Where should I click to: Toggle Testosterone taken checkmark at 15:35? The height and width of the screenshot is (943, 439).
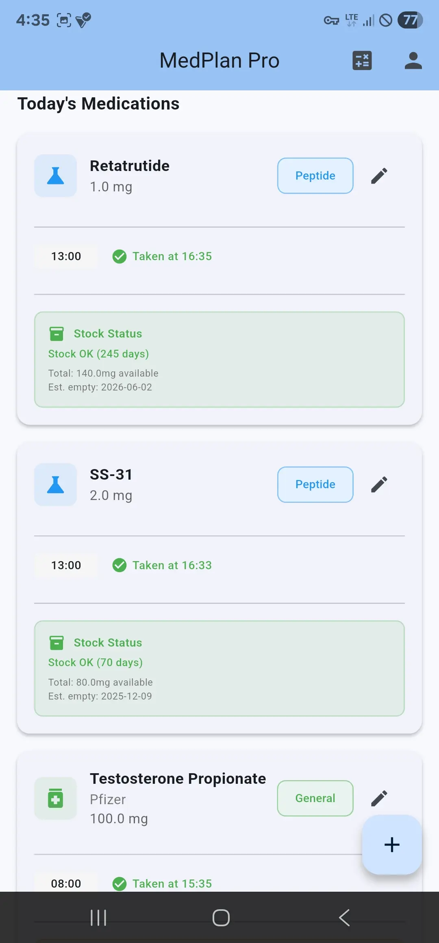click(120, 884)
